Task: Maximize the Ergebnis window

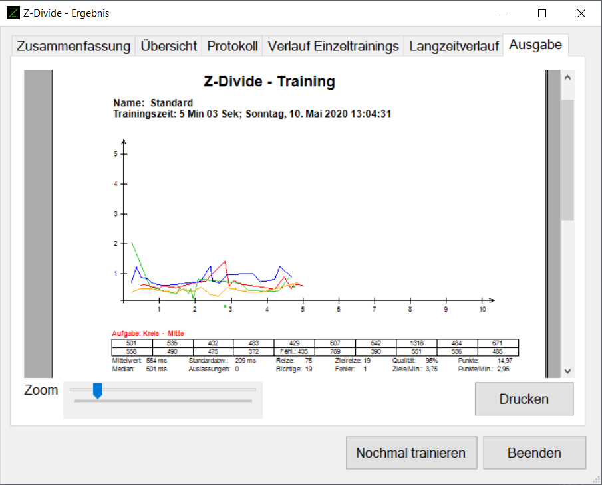Action: [542, 13]
